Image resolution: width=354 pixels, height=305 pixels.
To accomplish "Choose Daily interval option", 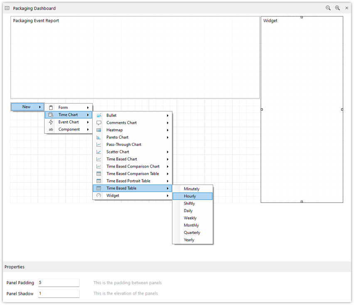I will [192, 211].
